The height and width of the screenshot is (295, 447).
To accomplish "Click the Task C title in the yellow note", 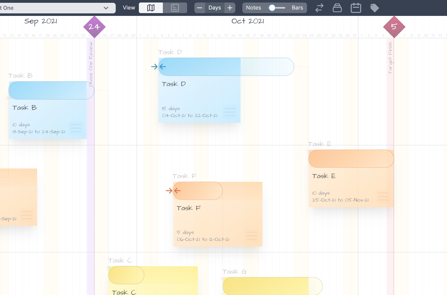I will 124,292.
